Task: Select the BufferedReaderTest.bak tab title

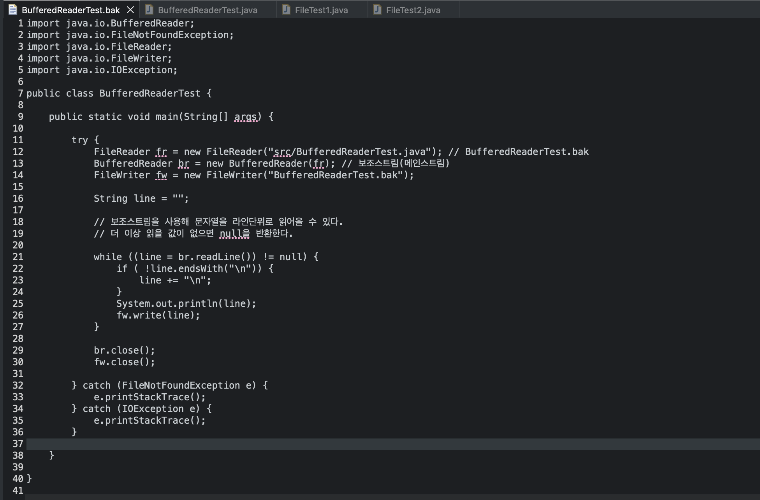Action: click(70, 10)
